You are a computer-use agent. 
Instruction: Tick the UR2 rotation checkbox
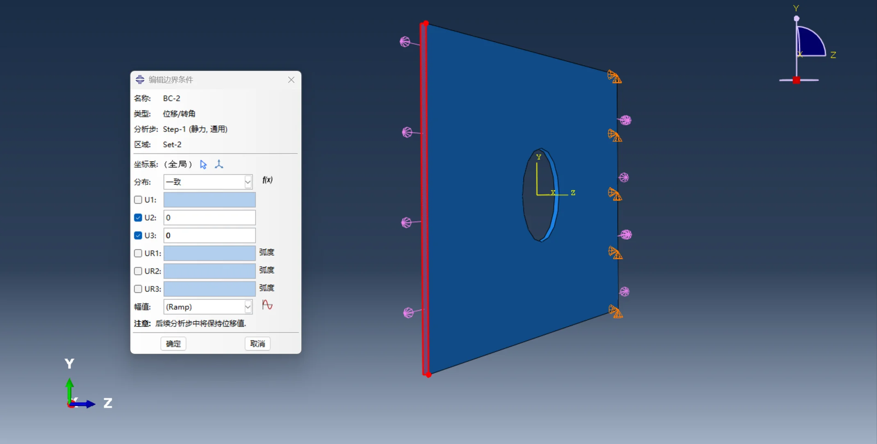(x=138, y=271)
